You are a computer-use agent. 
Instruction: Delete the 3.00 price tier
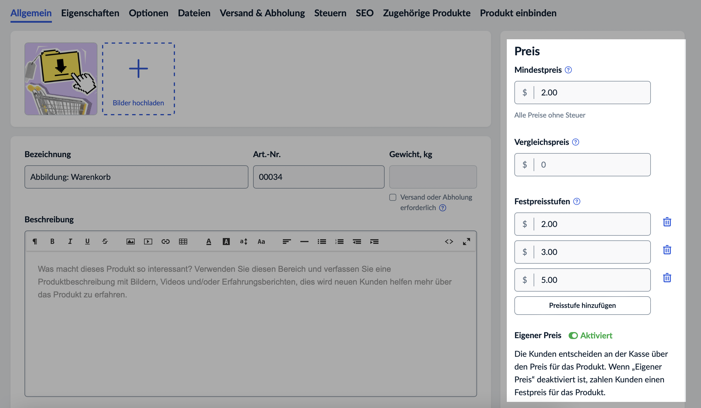point(667,250)
